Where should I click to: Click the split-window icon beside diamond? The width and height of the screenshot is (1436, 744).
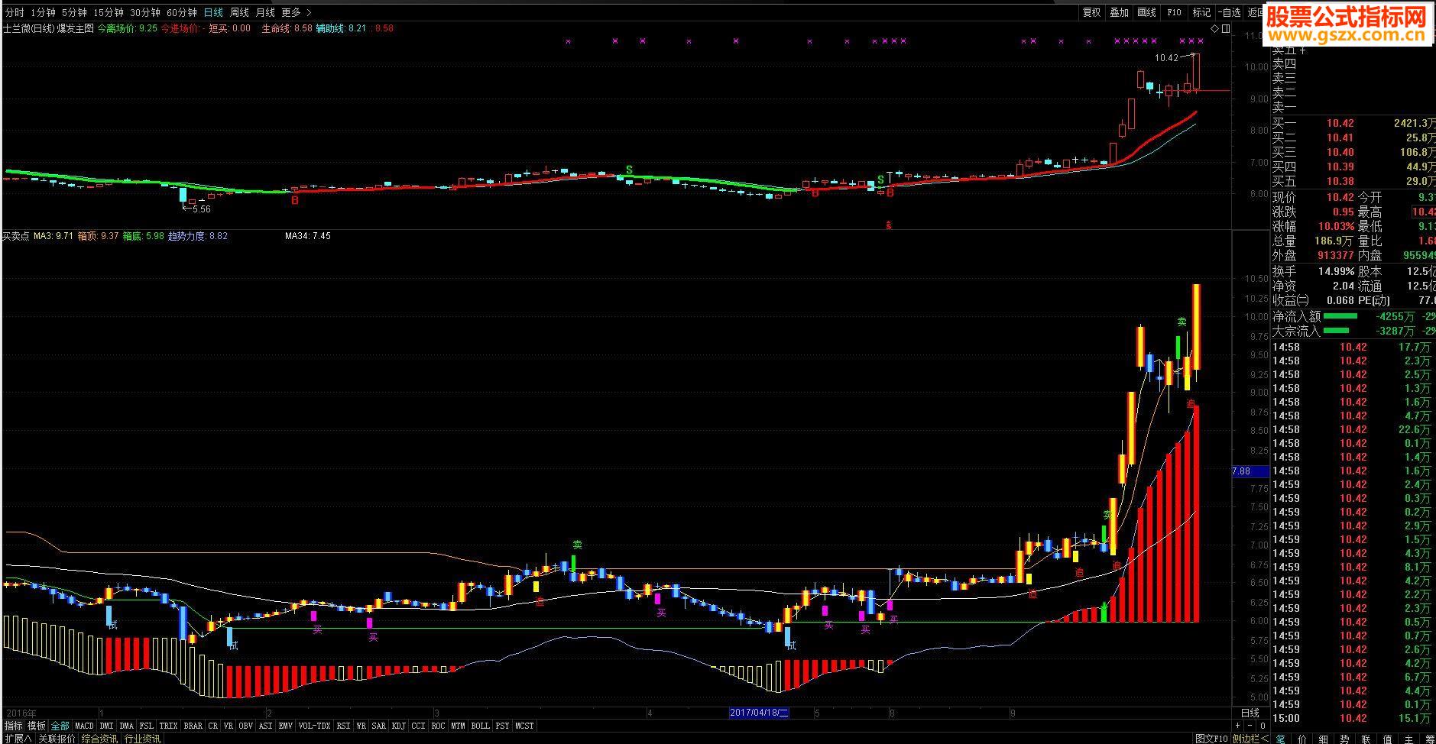coord(1226,29)
